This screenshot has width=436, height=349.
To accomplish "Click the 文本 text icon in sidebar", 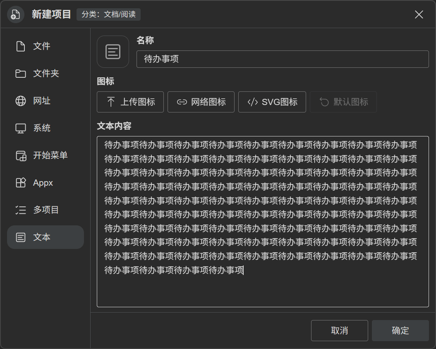I will click(21, 237).
